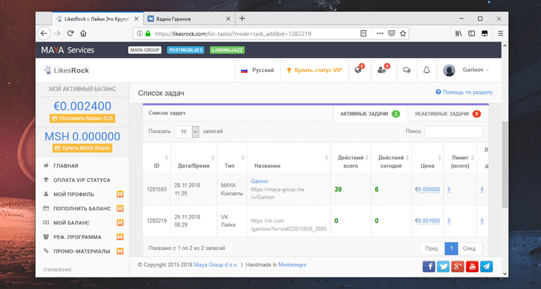Click Пред. pagination button

click(432, 249)
